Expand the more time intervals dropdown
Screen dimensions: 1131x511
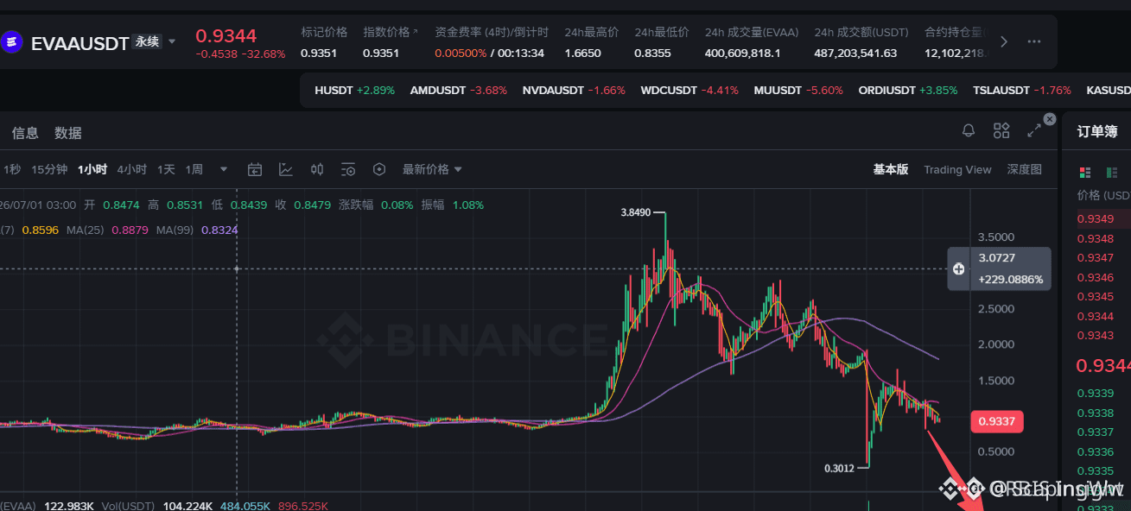[x=225, y=169]
